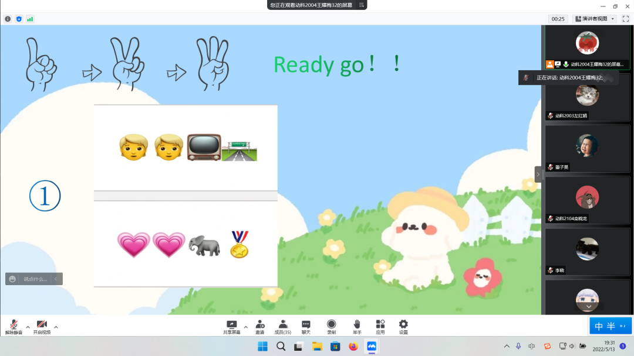Open Task View on the taskbar
The width and height of the screenshot is (634, 356).
tap(298, 346)
